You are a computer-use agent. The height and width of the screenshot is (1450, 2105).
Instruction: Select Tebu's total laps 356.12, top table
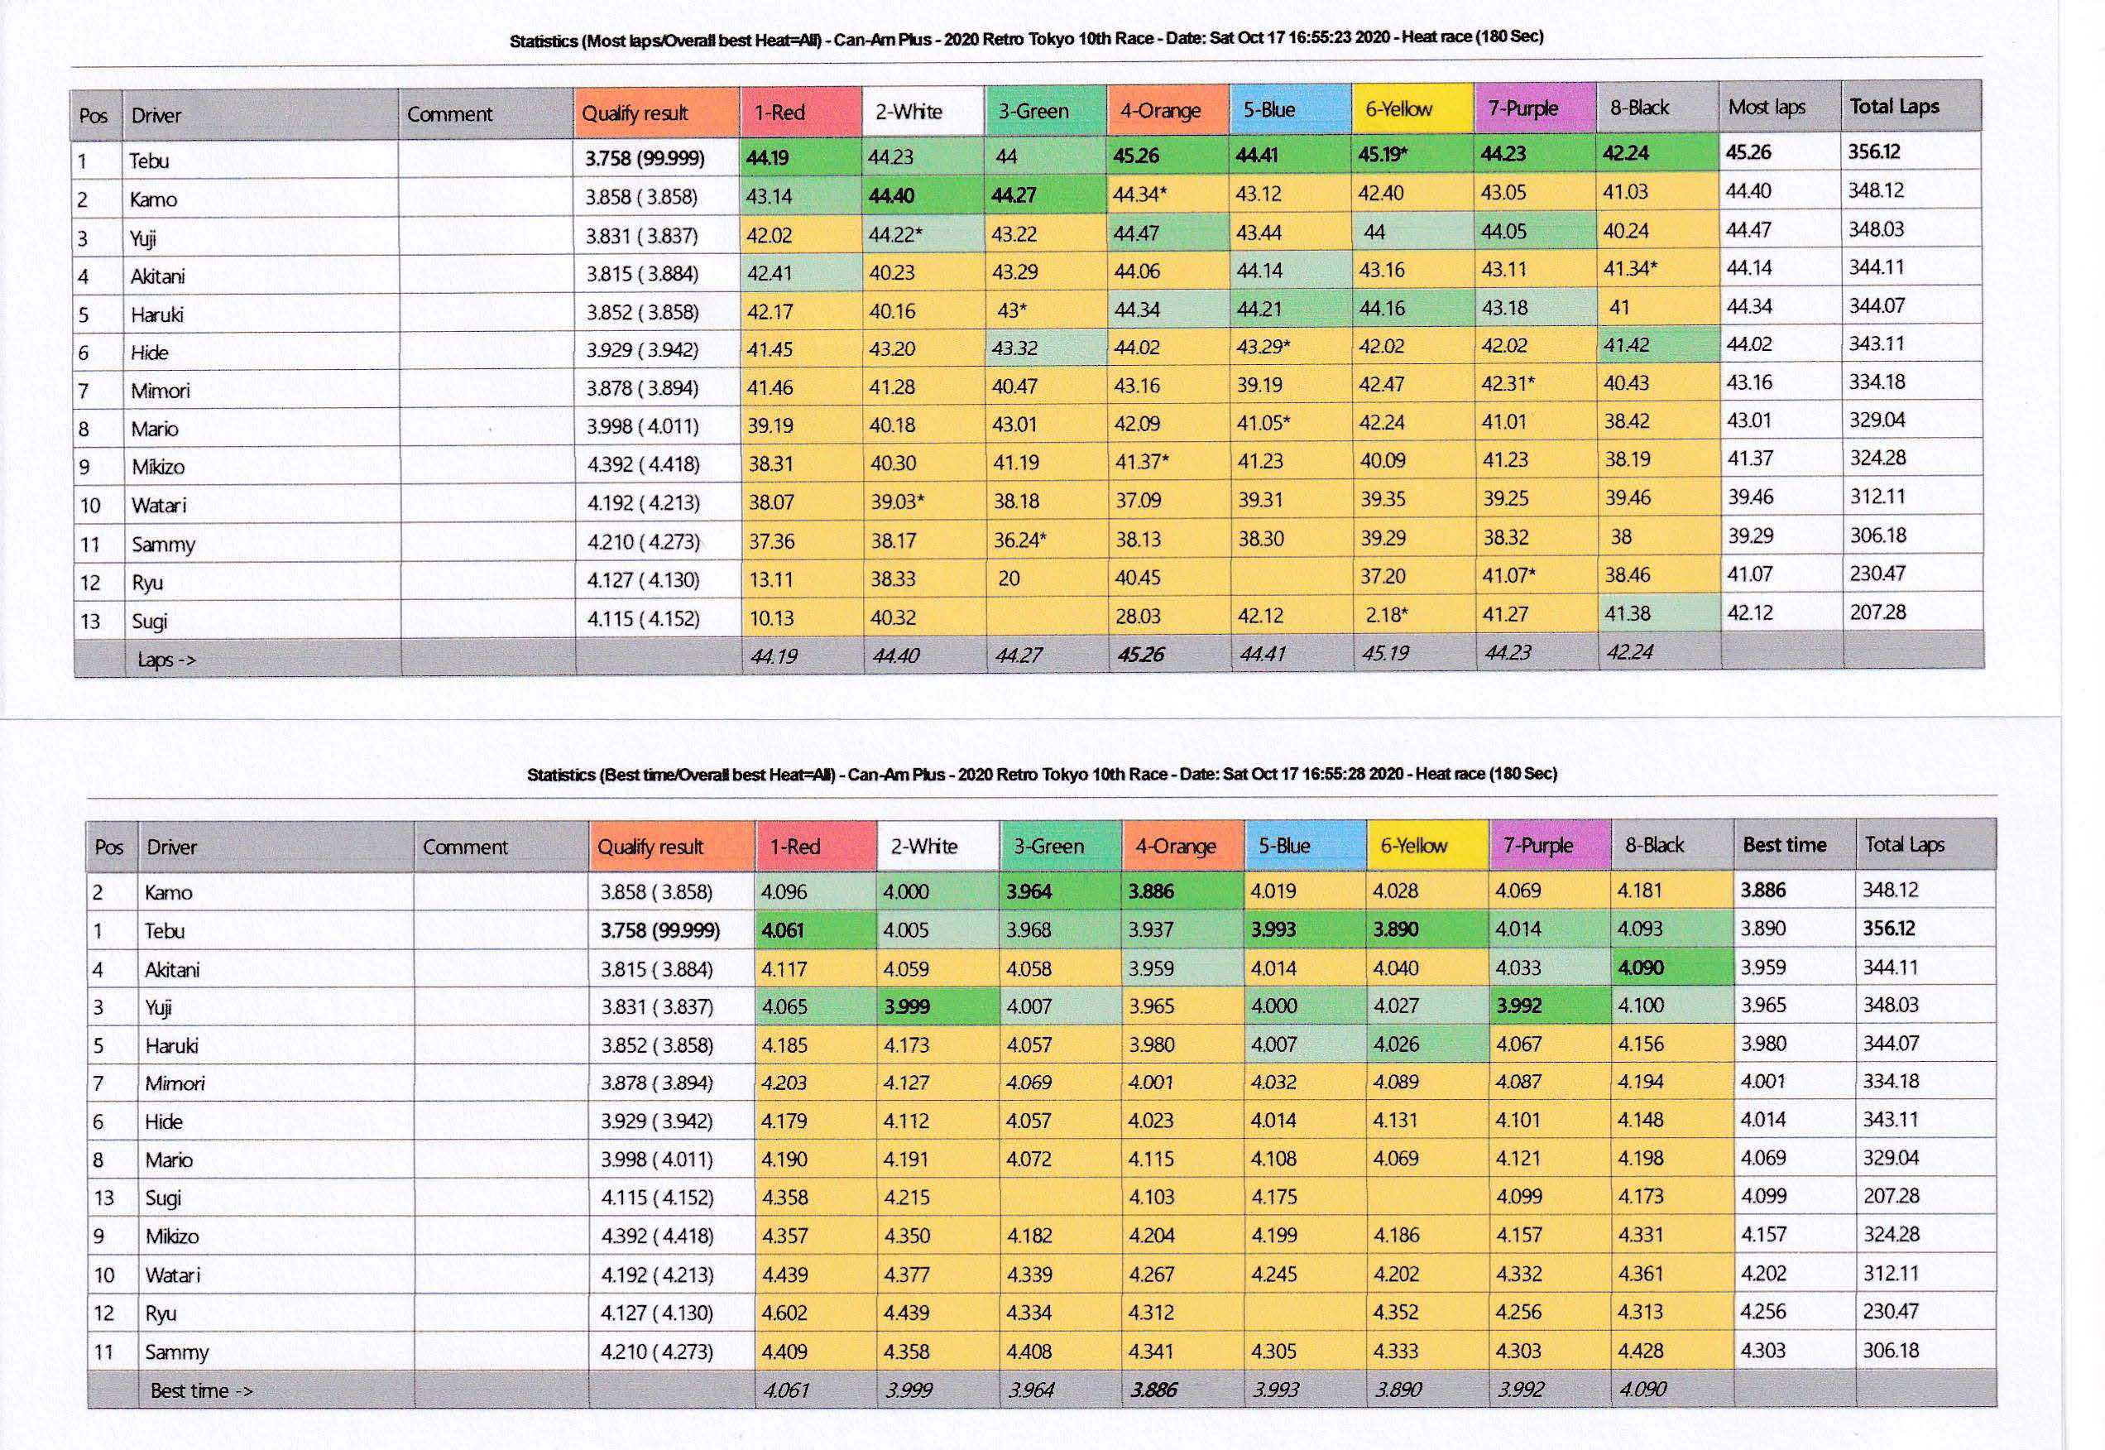pos(1873,151)
